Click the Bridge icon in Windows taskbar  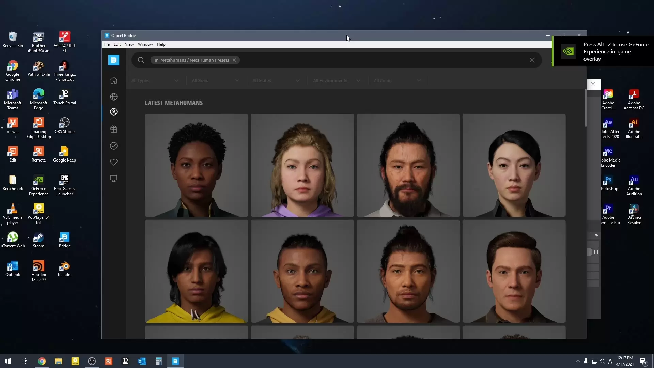pos(175,361)
